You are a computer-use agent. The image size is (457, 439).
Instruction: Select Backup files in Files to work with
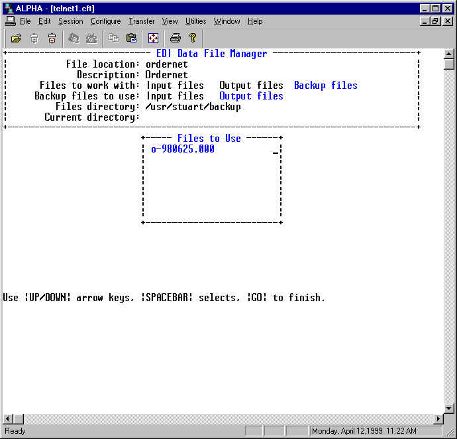[x=325, y=86]
